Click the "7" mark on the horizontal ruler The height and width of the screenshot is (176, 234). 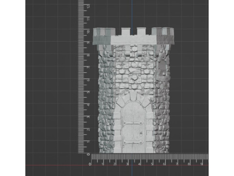tap(176, 164)
